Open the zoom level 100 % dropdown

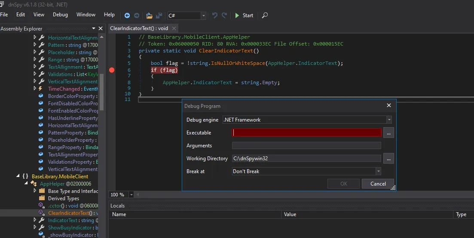tap(131, 195)
